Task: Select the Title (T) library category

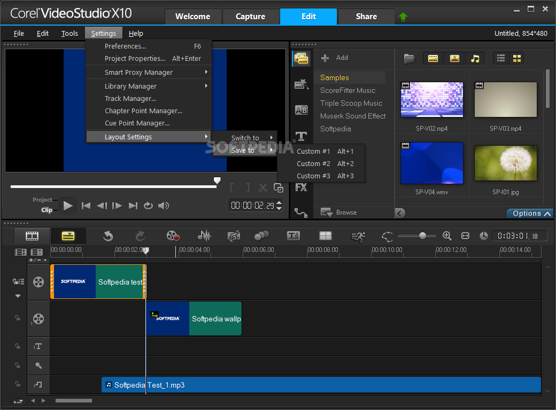Action: (302, 136)
